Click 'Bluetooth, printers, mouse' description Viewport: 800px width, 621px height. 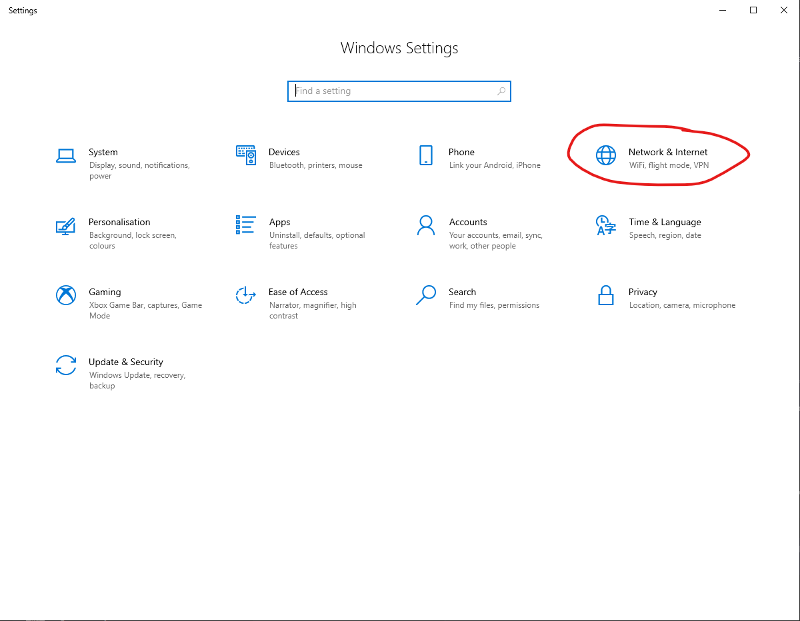316,165
